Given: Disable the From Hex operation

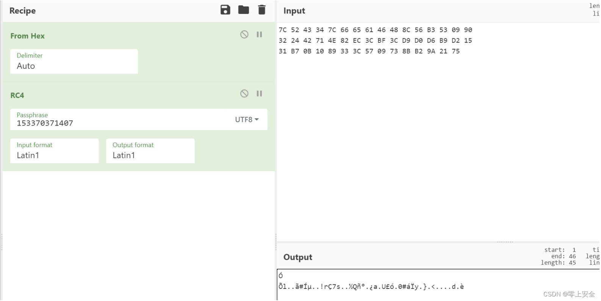Looking at the screenshot, I should pyautogui.click(x=244, y=34).
